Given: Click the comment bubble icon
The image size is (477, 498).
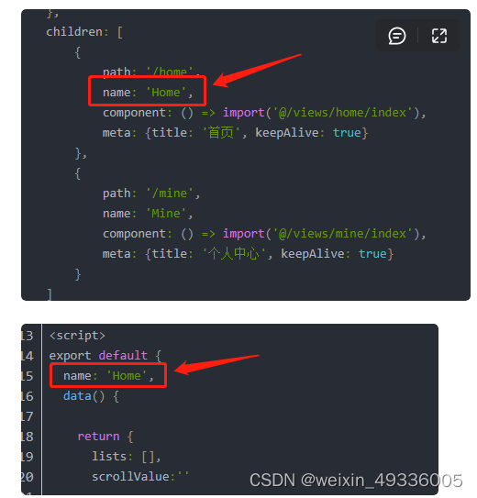Looking at the screenshot, I should (396, 36).
